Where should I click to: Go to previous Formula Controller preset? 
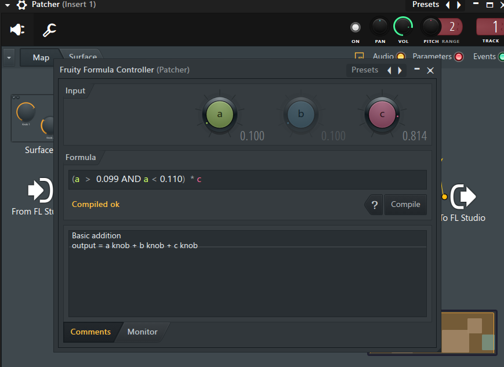389,70
